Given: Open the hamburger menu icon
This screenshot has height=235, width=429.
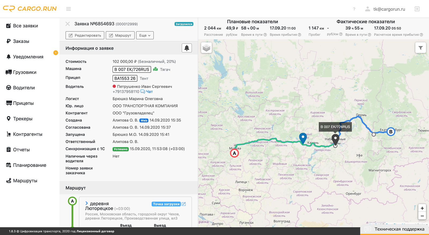Looking at the screenshot, I should (69, 9).
